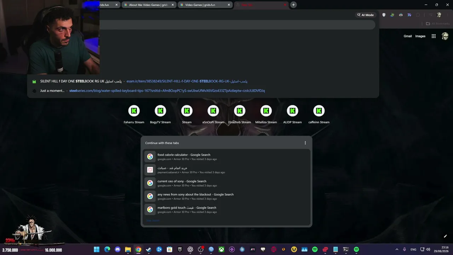This screenshot has width=453, height=255.
Task: Select the steelseries.com keyboard tips suggestion
Action: [x=203, y=91]
